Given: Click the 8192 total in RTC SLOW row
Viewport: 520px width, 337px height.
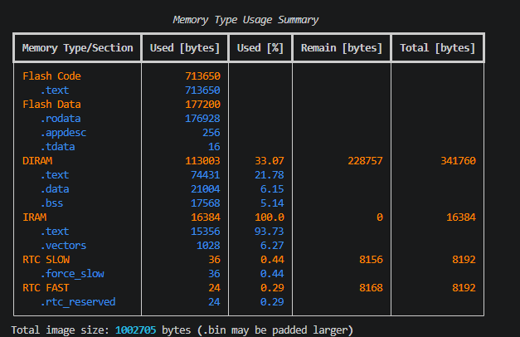Looking at the screenshot, I should click(x=464, y=260).
